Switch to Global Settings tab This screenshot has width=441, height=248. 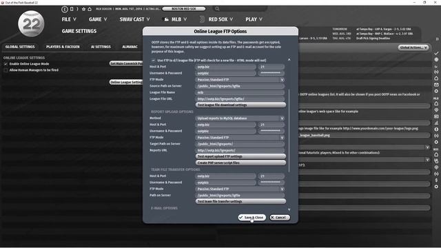20,47
